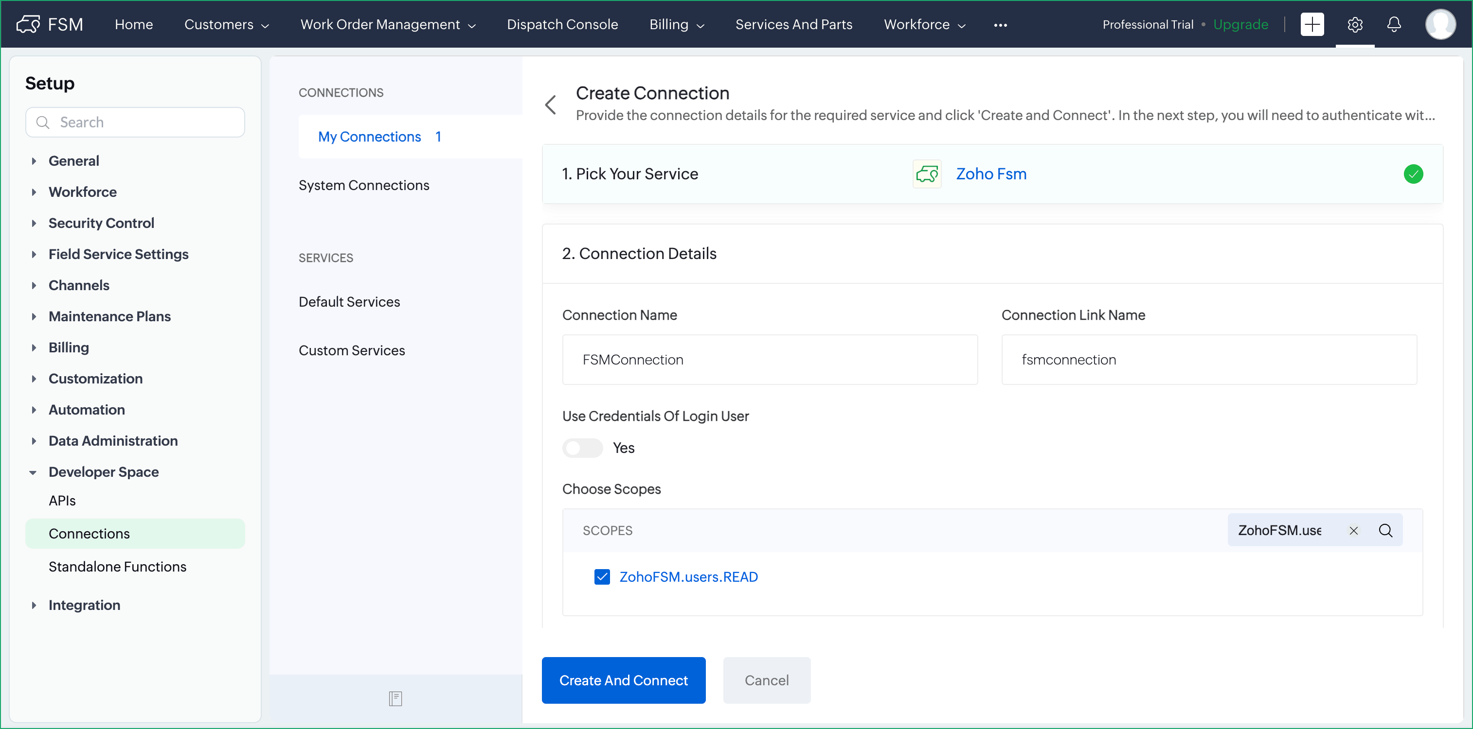This screenshot has width=1473, height=729.
Task: Clear the scope search text
Action: coord(1353,531)
